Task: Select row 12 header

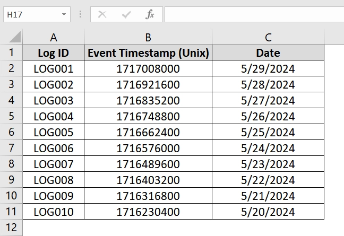Action: [x=11, y=227]
